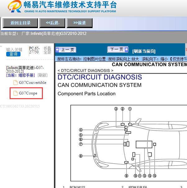Viewport: 187px width, 188px height.
Task: Click component marker 6 in the diagram
Action: (x=81, y=139)
